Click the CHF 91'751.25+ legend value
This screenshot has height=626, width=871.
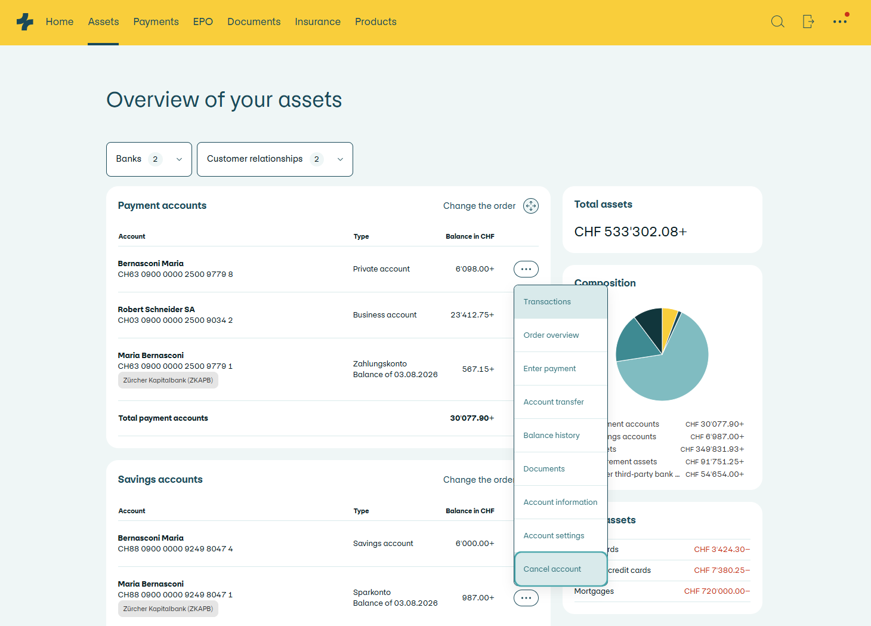click(x=715, y=462)
